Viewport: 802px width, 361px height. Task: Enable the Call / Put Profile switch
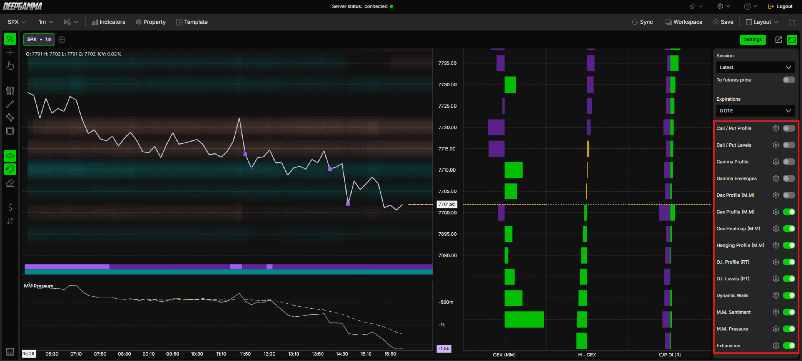[x=789, y=128]
